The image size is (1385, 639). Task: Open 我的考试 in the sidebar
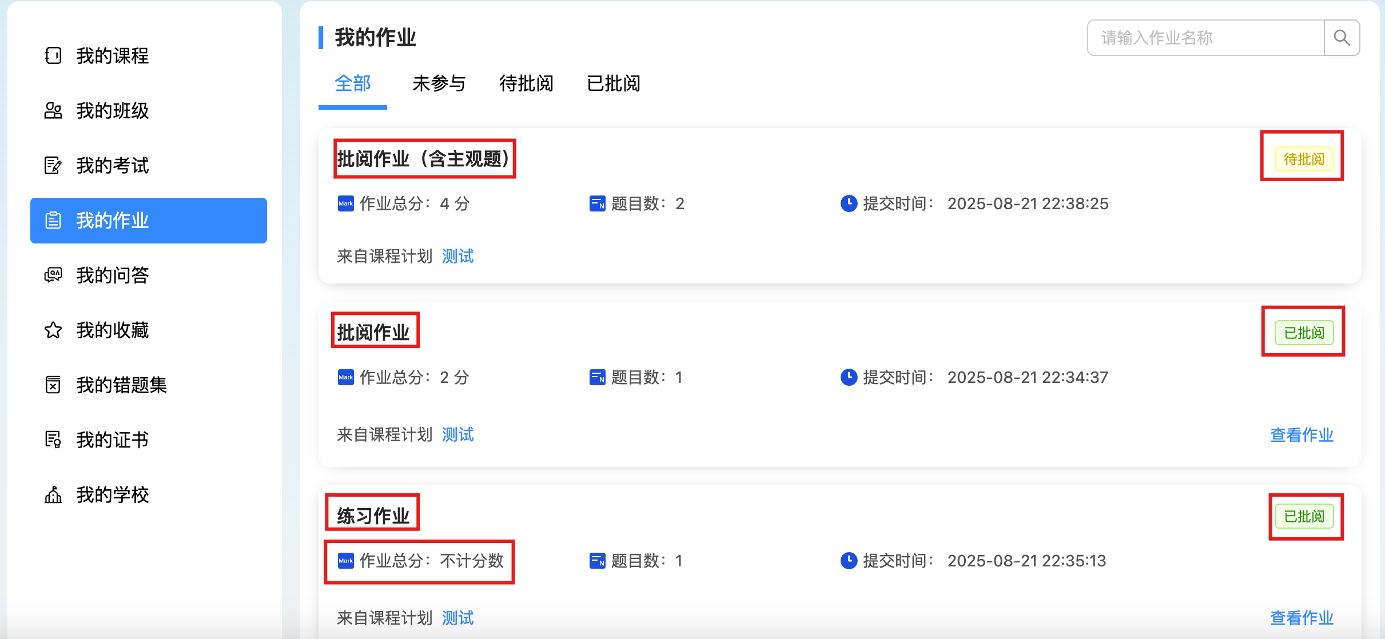pos(112,166)
